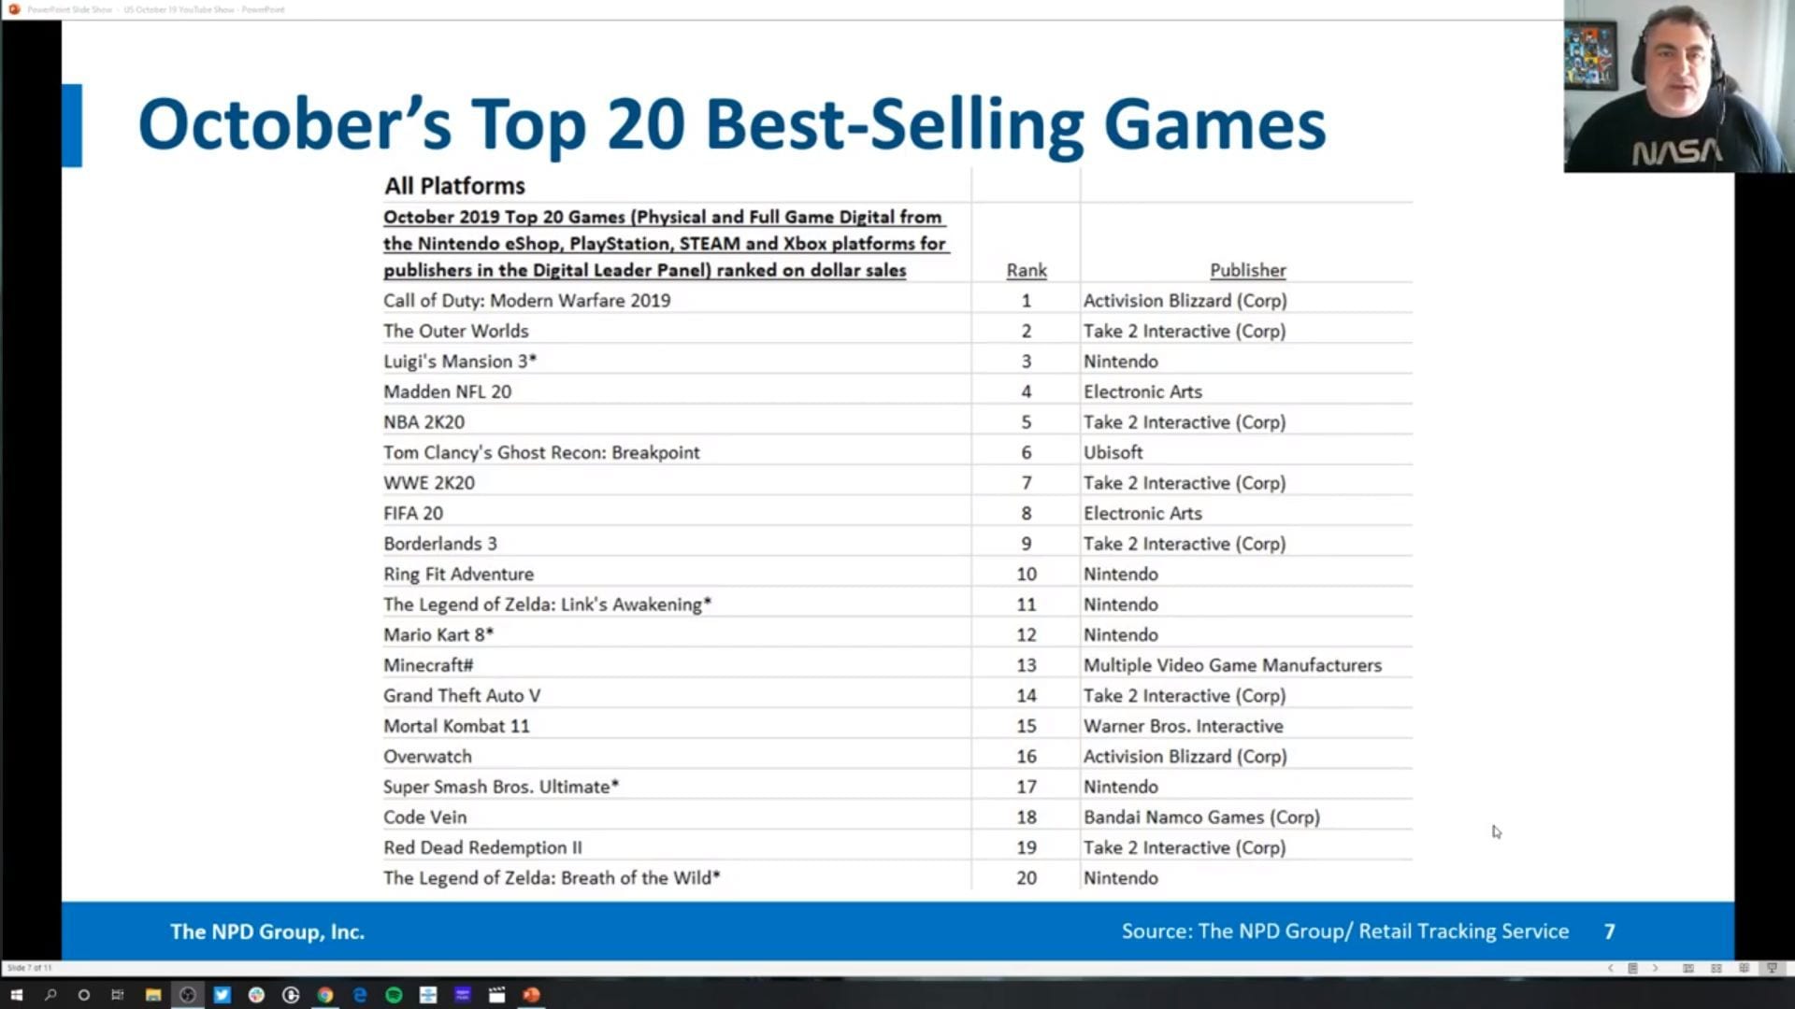Go to previous slide using left arrow
The height and width of the screenshot is (1009, 1795).
point(1610,968)
